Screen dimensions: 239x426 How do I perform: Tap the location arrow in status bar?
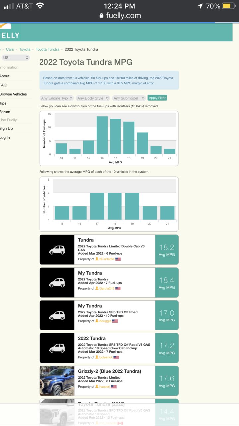point(200,6)
